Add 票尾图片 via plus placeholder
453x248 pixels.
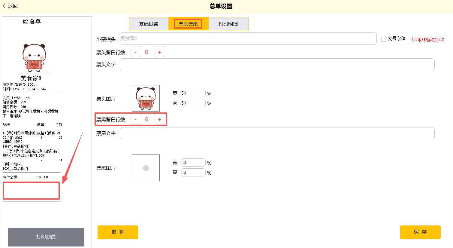point(146,168)
